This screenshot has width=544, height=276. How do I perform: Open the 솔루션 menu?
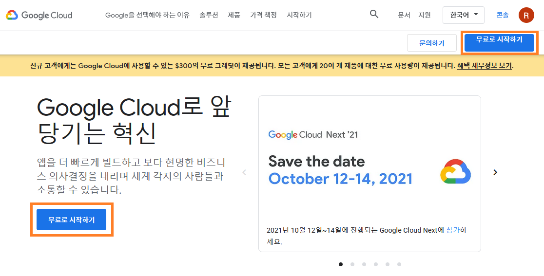pos(209,15)
